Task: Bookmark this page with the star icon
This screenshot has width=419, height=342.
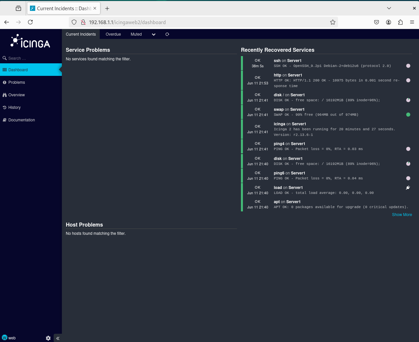Action: tap(333, 22)
